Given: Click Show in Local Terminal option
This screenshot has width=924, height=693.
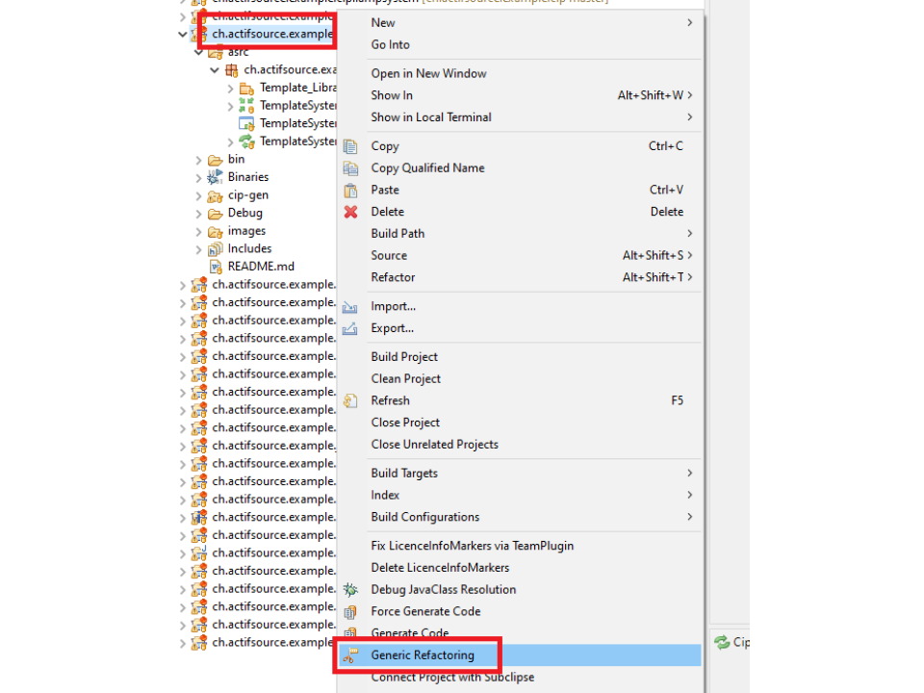Looking at the screenshot, I should tap(431, 116).
